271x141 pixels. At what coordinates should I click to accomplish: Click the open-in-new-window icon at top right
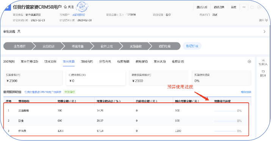(x=259, y=7)
